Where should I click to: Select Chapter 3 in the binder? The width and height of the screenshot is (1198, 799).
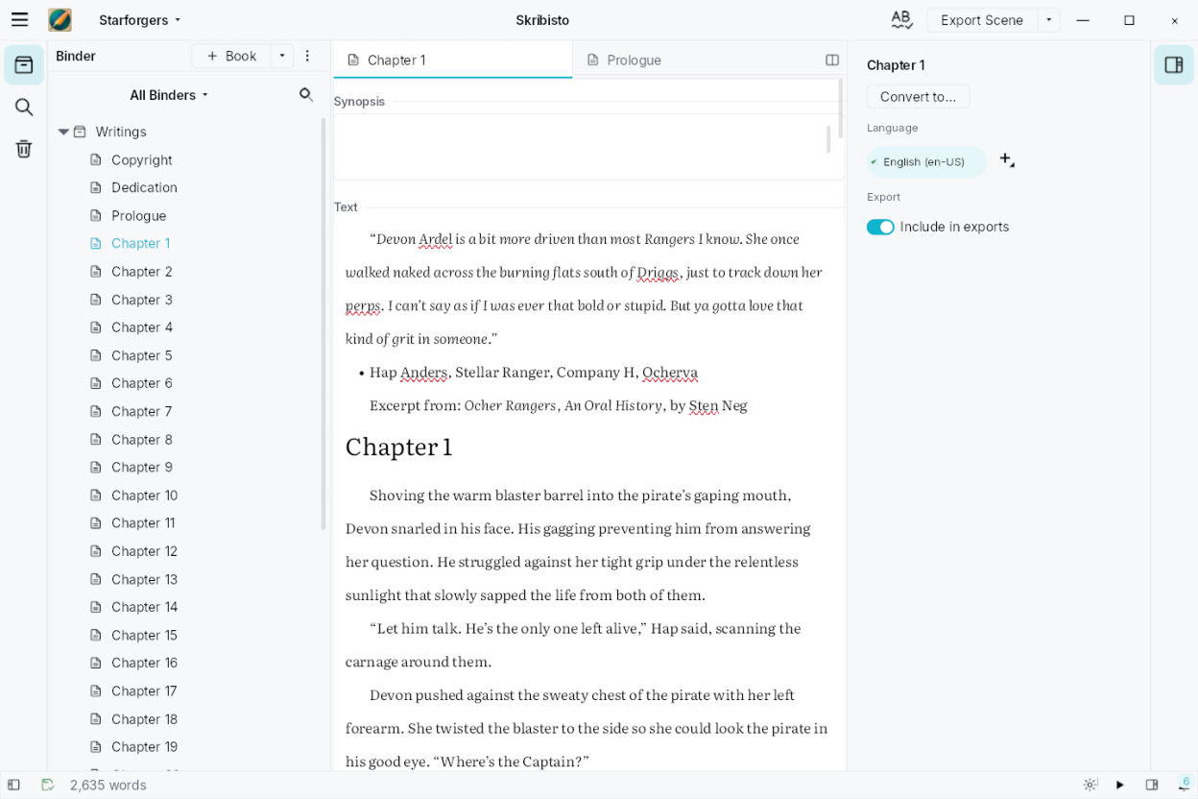(142, 300)
